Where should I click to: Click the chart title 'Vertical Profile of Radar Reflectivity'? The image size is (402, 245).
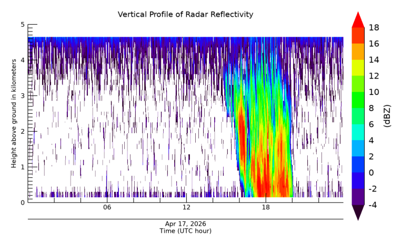click(x=185, y=15)
